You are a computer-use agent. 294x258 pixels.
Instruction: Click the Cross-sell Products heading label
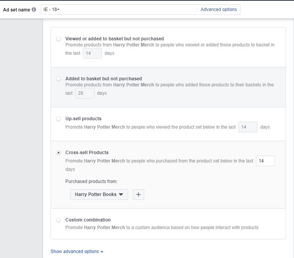(87, 153)
